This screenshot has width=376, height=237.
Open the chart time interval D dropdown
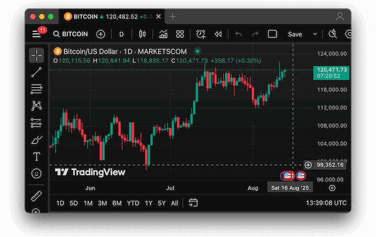[122, 34]
